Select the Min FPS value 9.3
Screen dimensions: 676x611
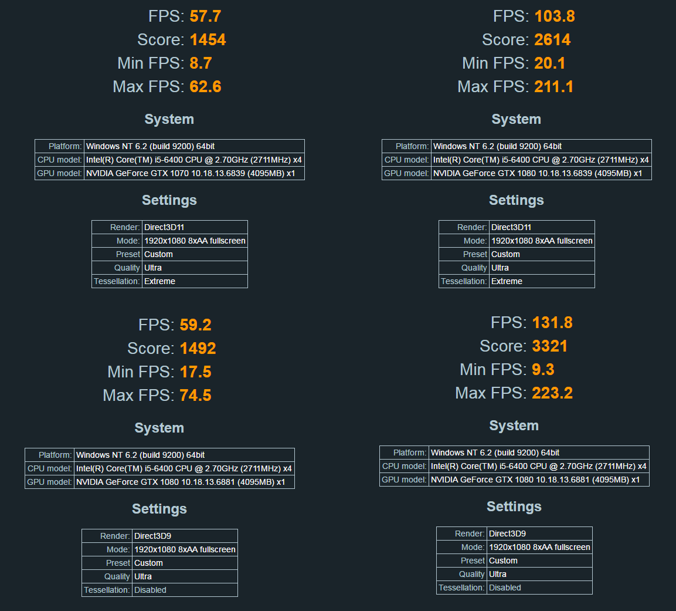(x=543, y=370)
